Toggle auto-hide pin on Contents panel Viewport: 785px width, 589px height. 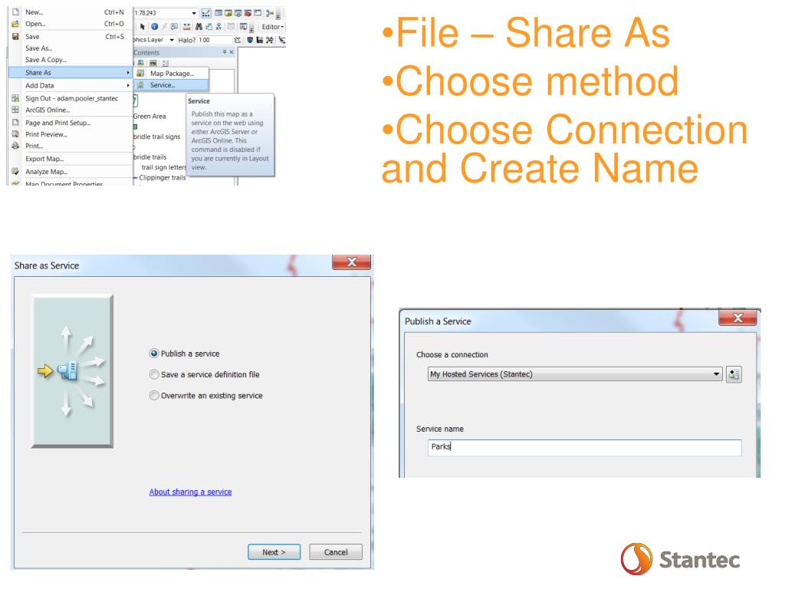tap(225, 52)
